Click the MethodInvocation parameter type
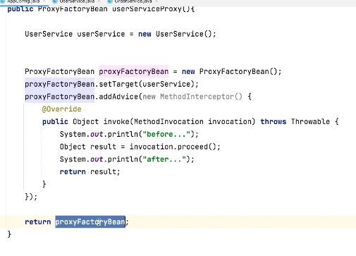The width and height of the screenshot is (356, 256). [168, 121]
